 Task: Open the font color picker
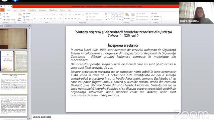tap(61, 19)
